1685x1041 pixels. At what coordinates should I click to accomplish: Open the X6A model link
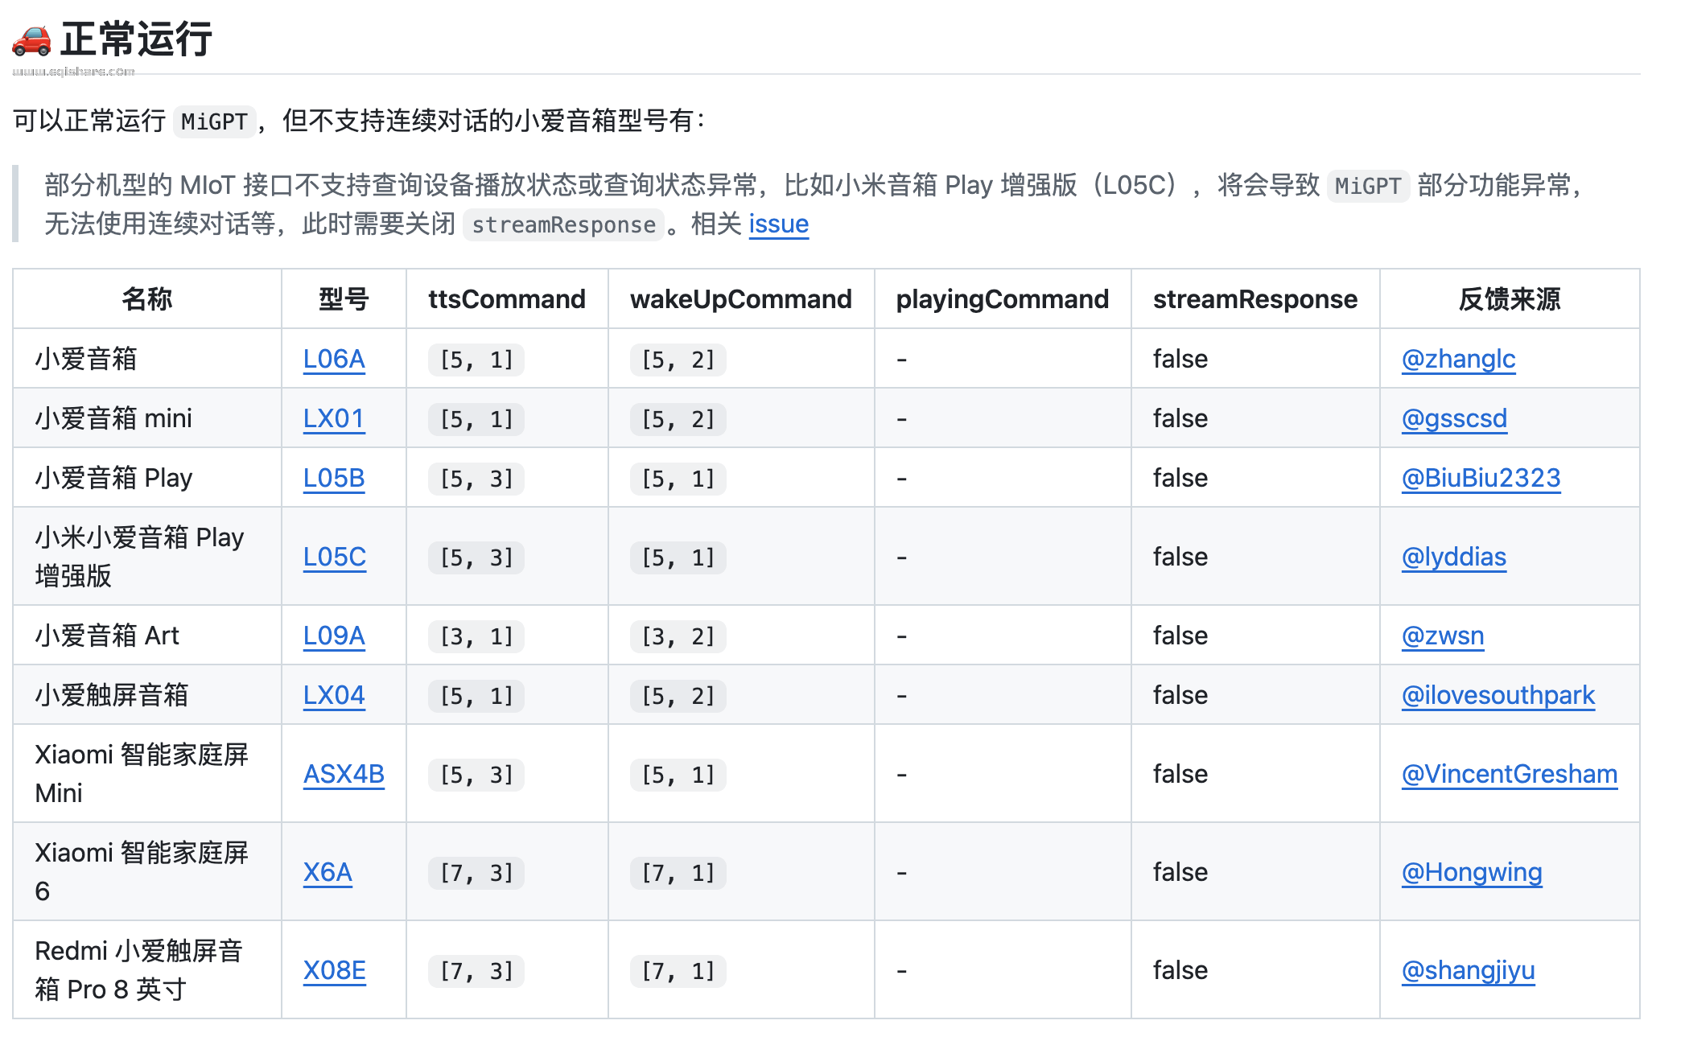pyautogui.click(x=328, y=872)
